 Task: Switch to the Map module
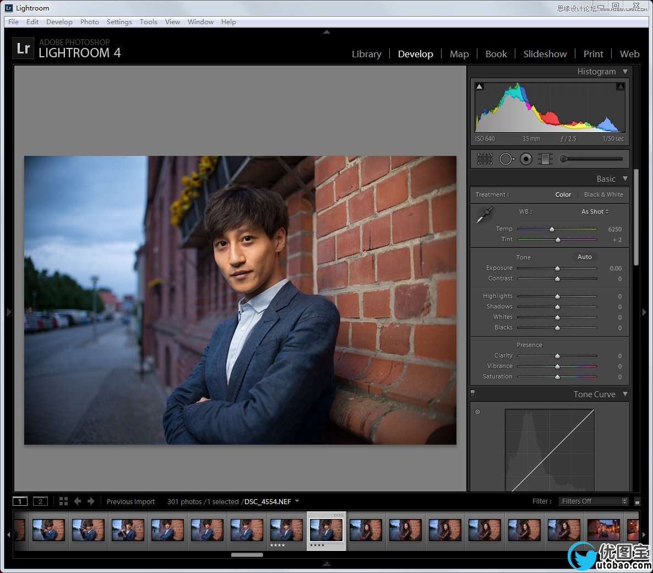pyautogui.click(x=459, y=54)
